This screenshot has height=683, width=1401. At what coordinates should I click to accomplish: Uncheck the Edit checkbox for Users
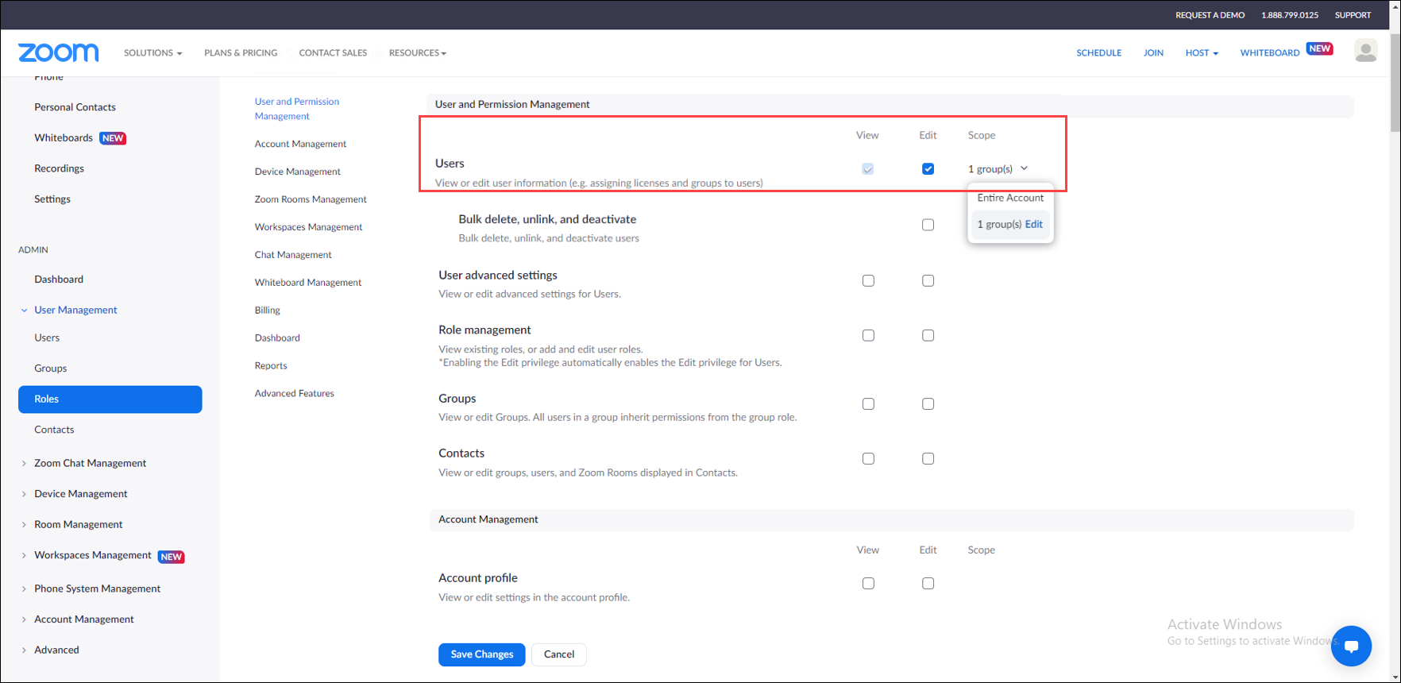928,169
